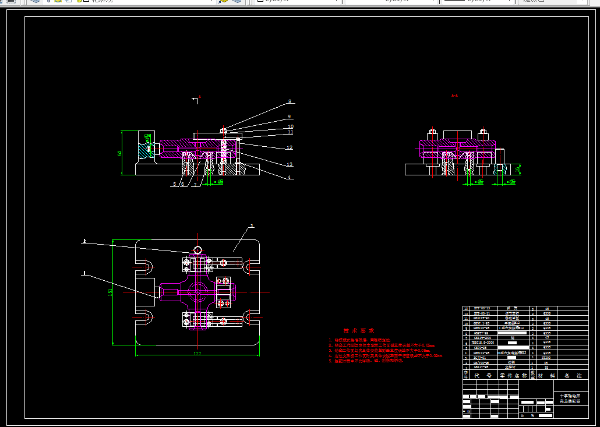Screen dimensions: 600x427
Task: Click part name 移动压板 in row 11
Action: coord(511,318)
